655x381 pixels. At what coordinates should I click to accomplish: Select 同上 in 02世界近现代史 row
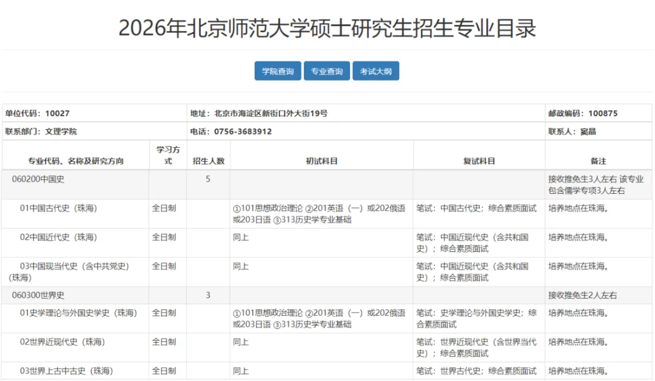point(241,342)
